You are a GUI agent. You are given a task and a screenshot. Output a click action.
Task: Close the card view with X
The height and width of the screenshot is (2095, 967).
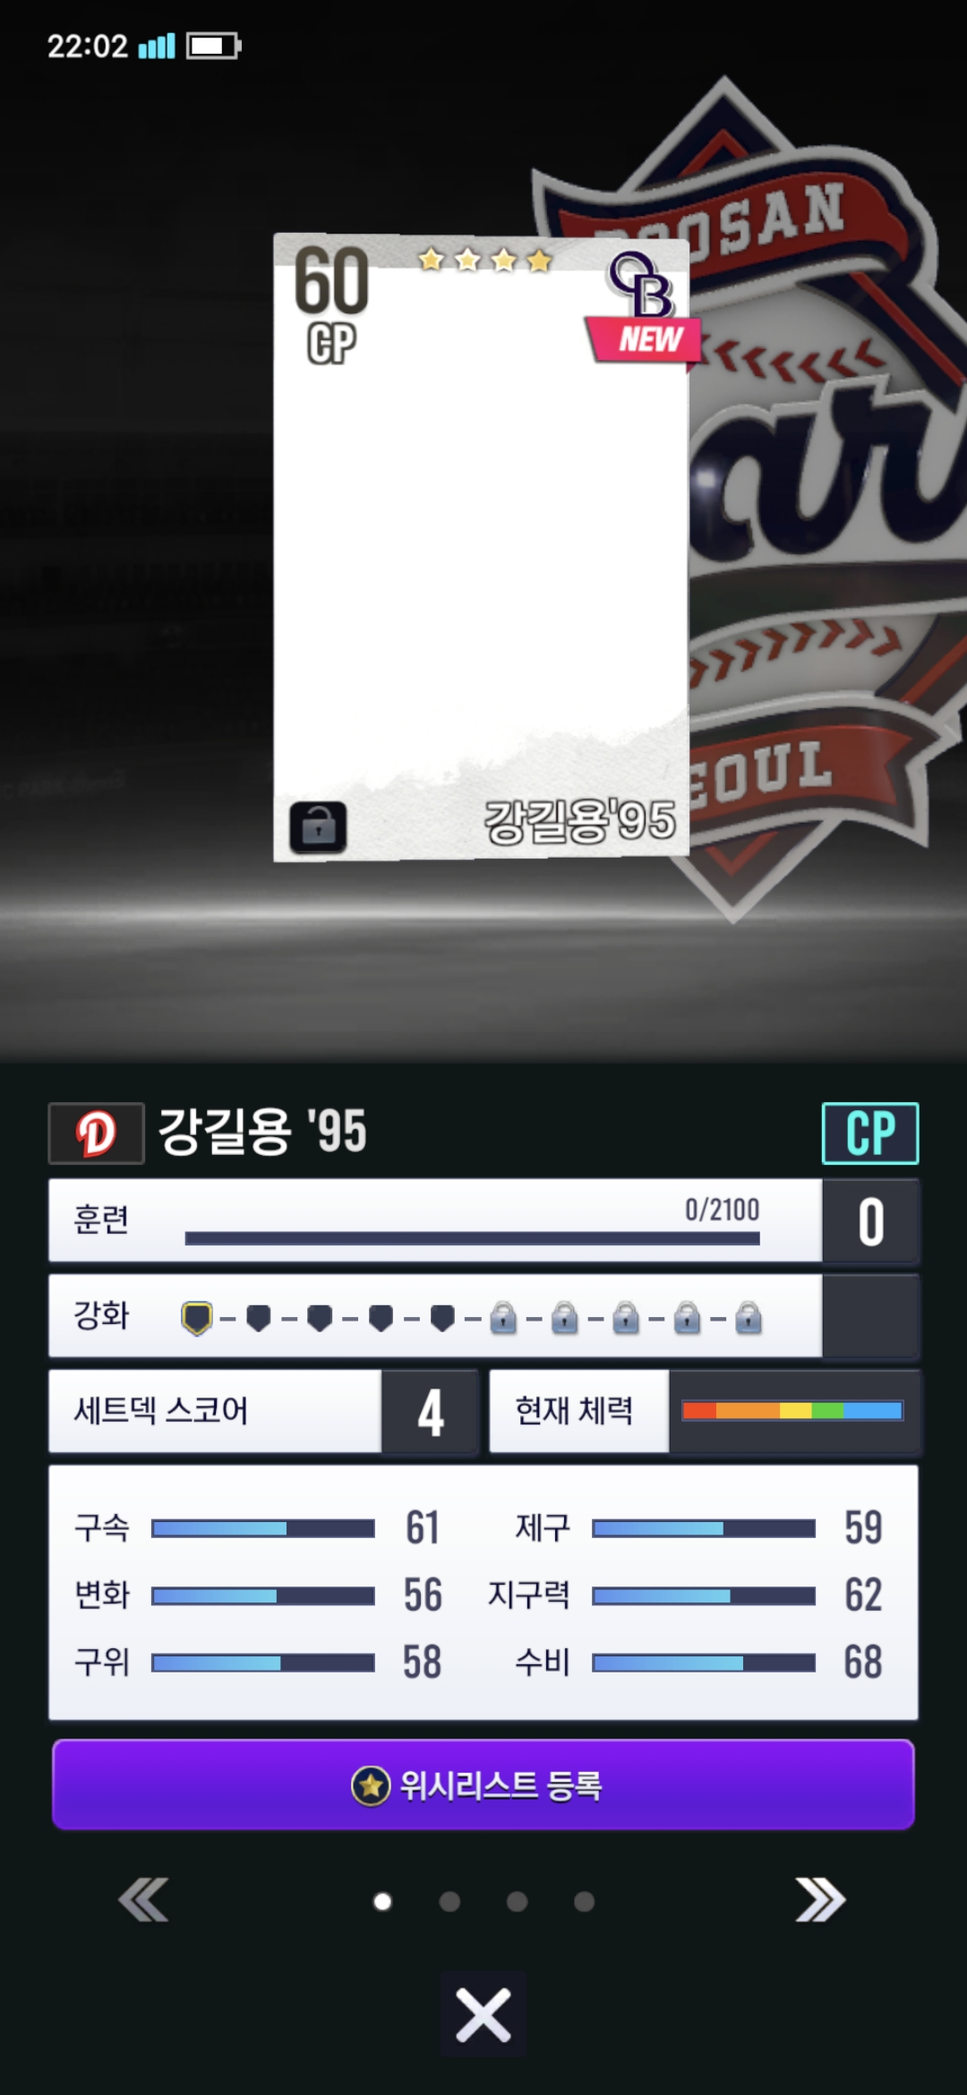483,2016
